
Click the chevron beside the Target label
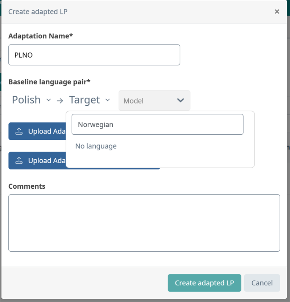pos(108,100)
